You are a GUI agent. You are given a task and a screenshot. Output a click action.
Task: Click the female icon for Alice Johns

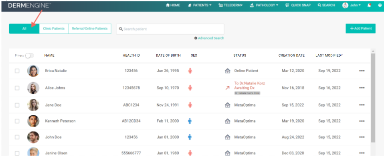[190, 88]
